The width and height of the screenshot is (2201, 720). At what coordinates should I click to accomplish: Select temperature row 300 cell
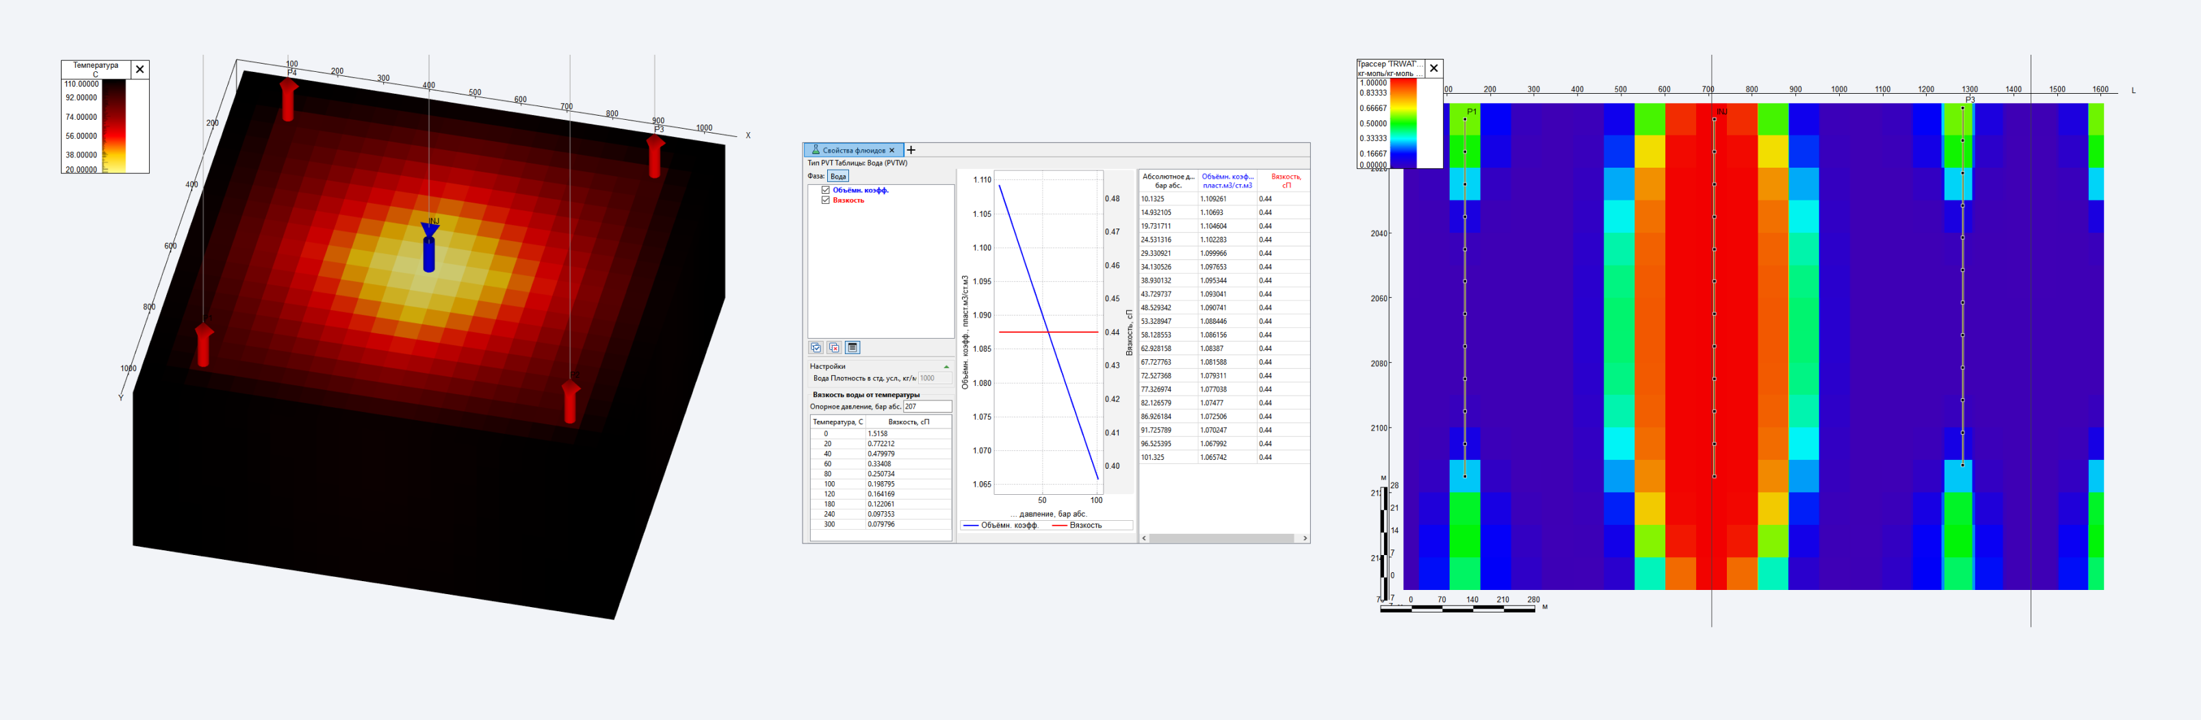point(837,524)
